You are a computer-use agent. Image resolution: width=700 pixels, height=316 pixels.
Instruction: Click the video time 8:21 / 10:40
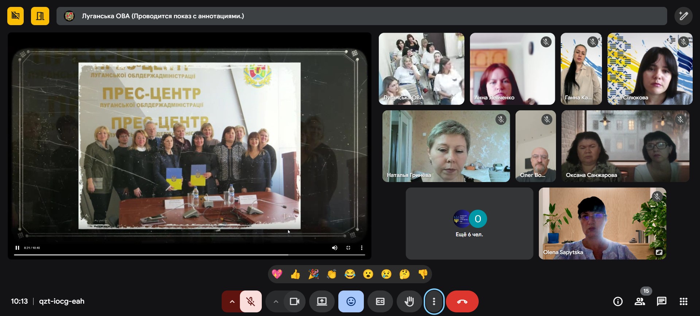click(32, 248)
